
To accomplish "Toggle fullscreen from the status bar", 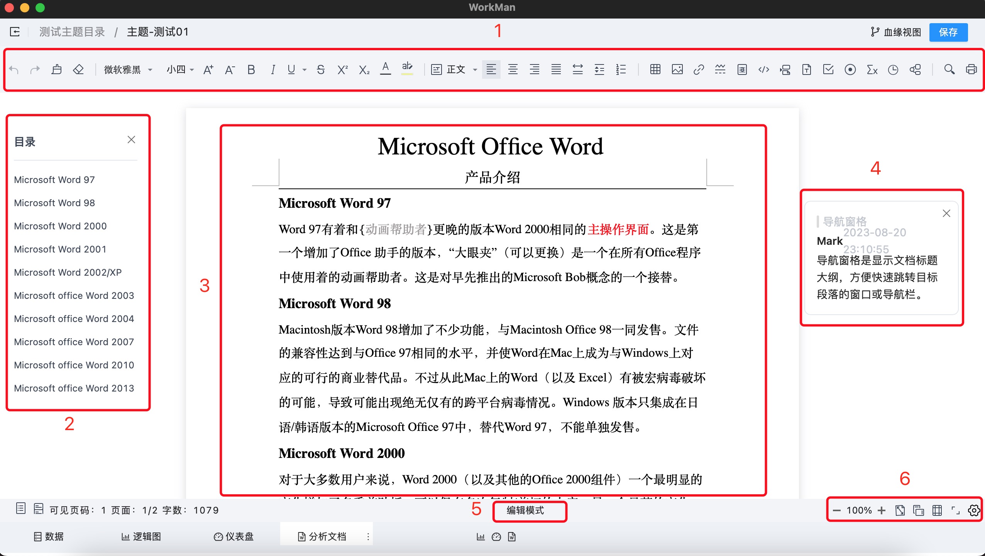I will click(956, 510).
